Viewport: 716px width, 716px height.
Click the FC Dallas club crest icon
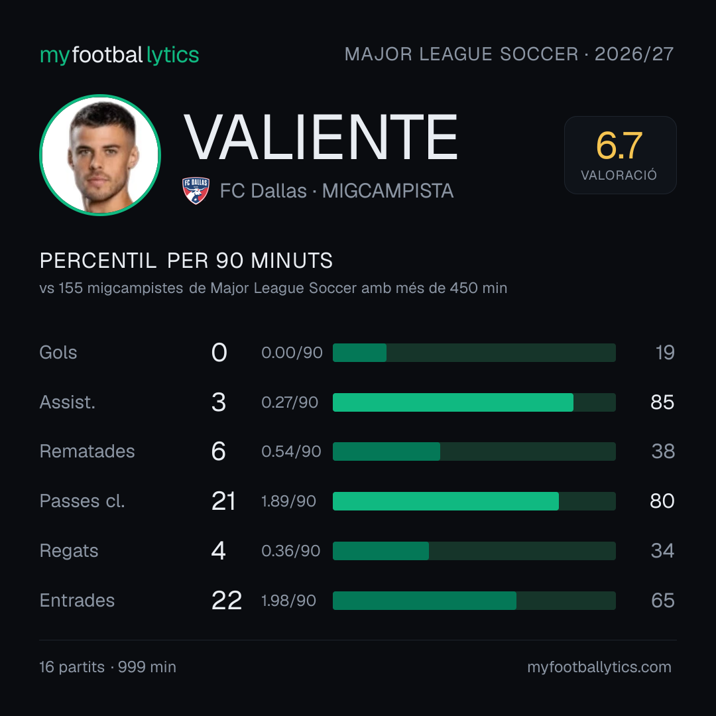[196, 190]
